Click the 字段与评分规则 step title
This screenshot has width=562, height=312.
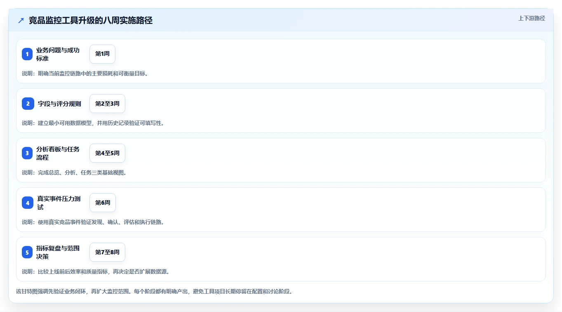[59, 104]
